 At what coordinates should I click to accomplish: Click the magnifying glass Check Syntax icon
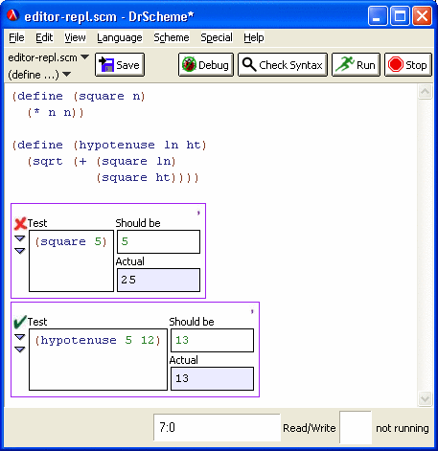pyautogui.click(x=249, y=65)
